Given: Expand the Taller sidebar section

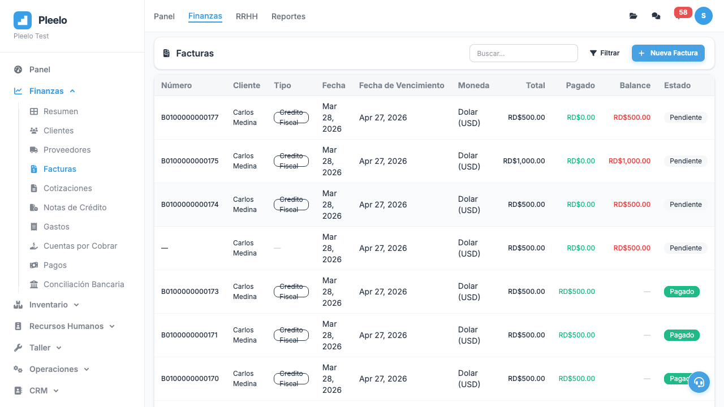Looking at the screenshot, I should click(40, 348).
